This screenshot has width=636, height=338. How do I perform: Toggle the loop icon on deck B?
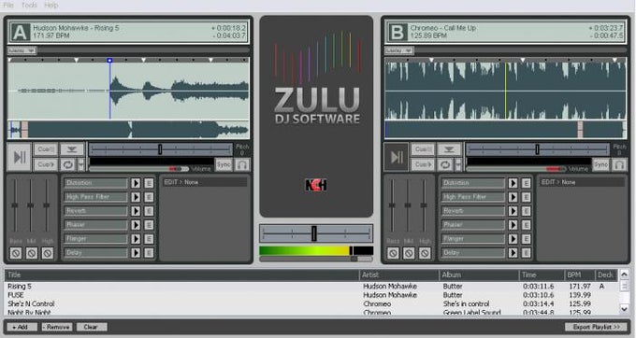coord(445,164)
